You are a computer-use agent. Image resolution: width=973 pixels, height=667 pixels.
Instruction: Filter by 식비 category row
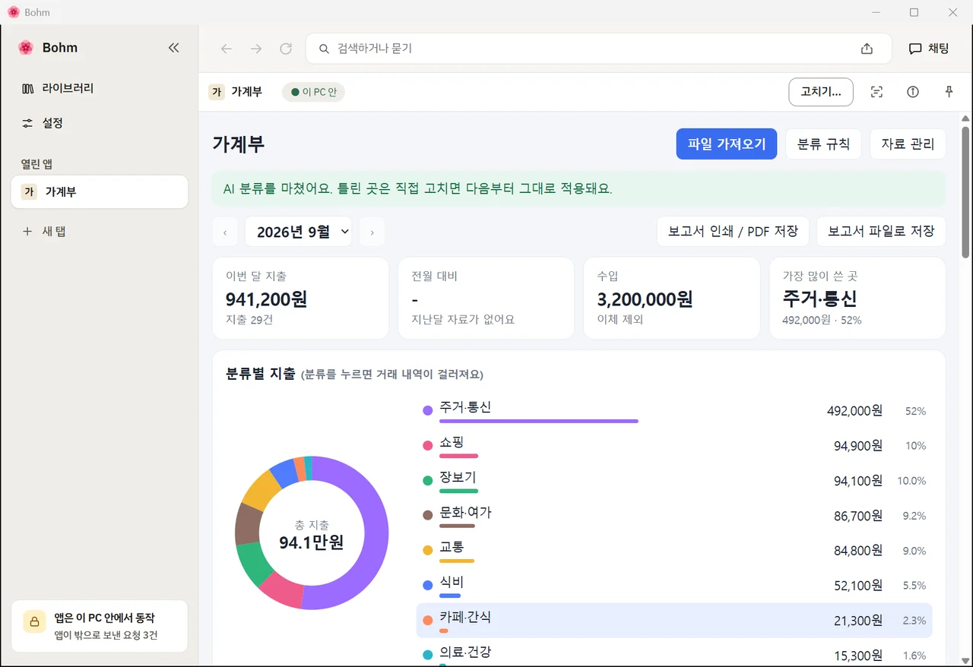674,586
